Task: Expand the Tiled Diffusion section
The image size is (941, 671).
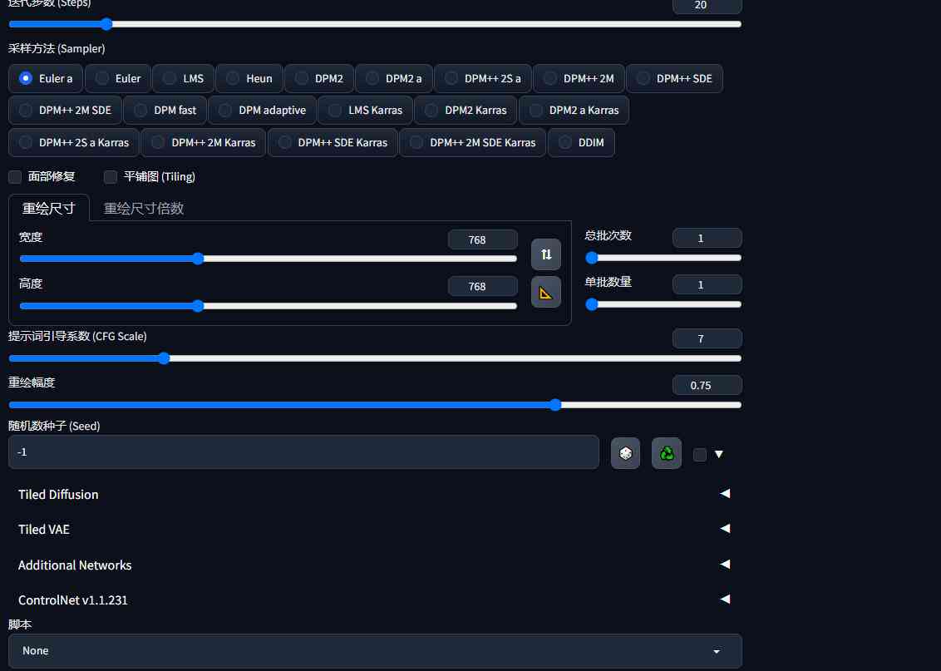Action: coord(375,494)
